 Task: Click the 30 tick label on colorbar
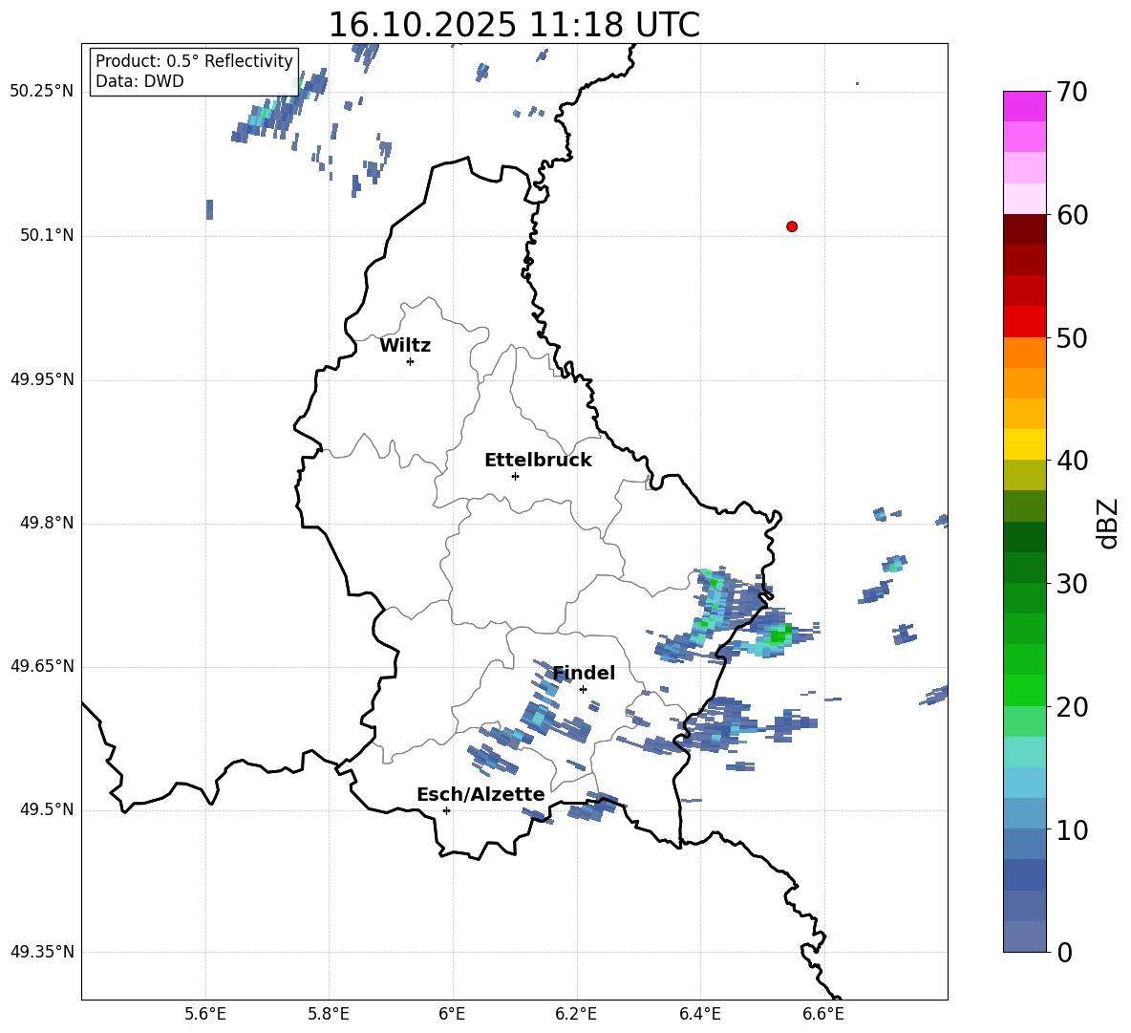point(1072,583)
